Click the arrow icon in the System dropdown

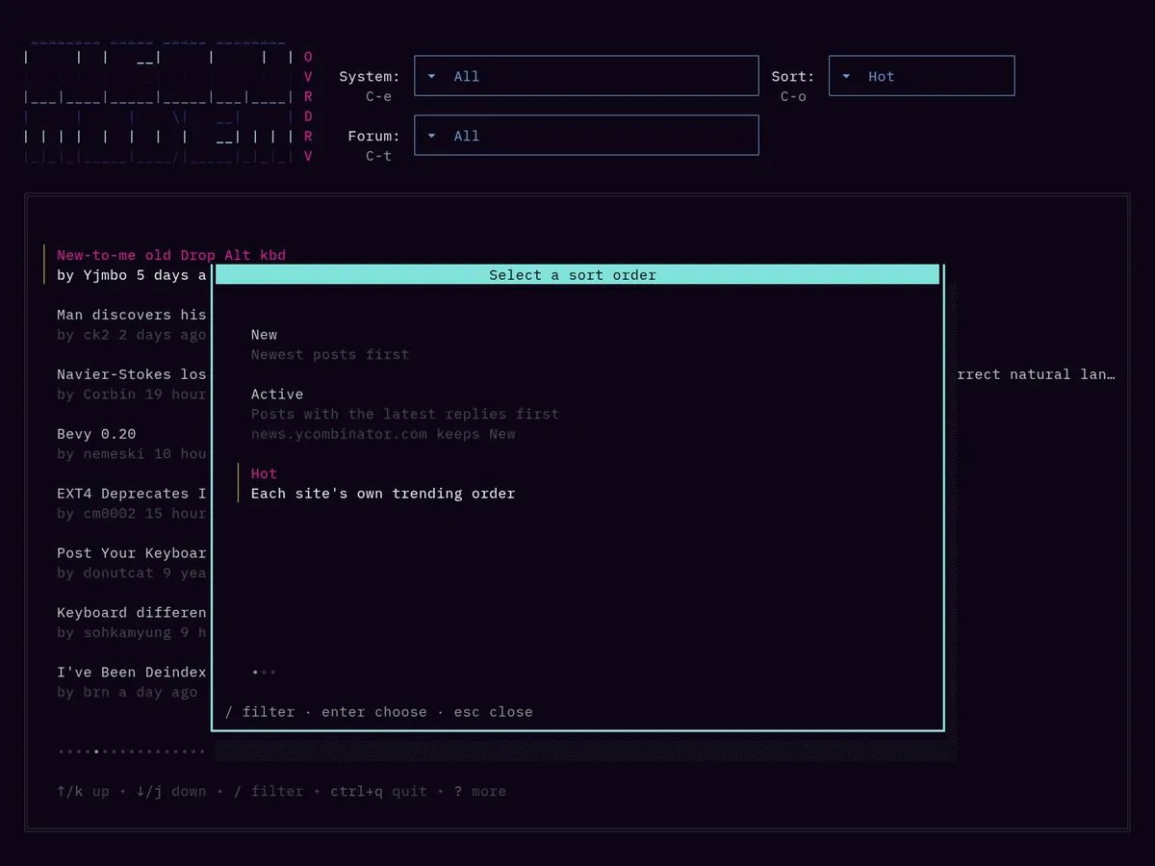tap(431, 76)
